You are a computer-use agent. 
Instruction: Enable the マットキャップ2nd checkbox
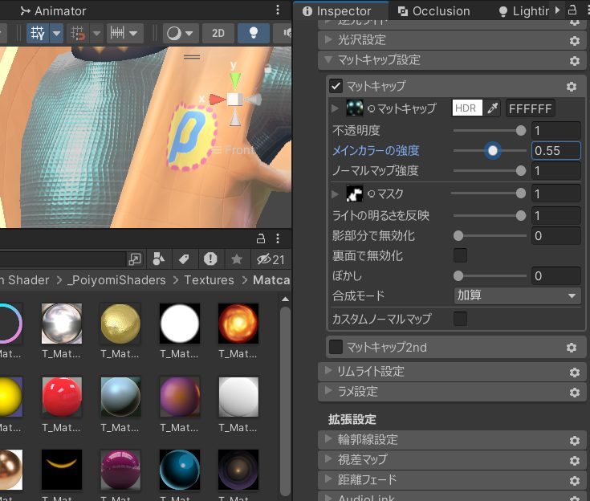[x=336, y=348]
